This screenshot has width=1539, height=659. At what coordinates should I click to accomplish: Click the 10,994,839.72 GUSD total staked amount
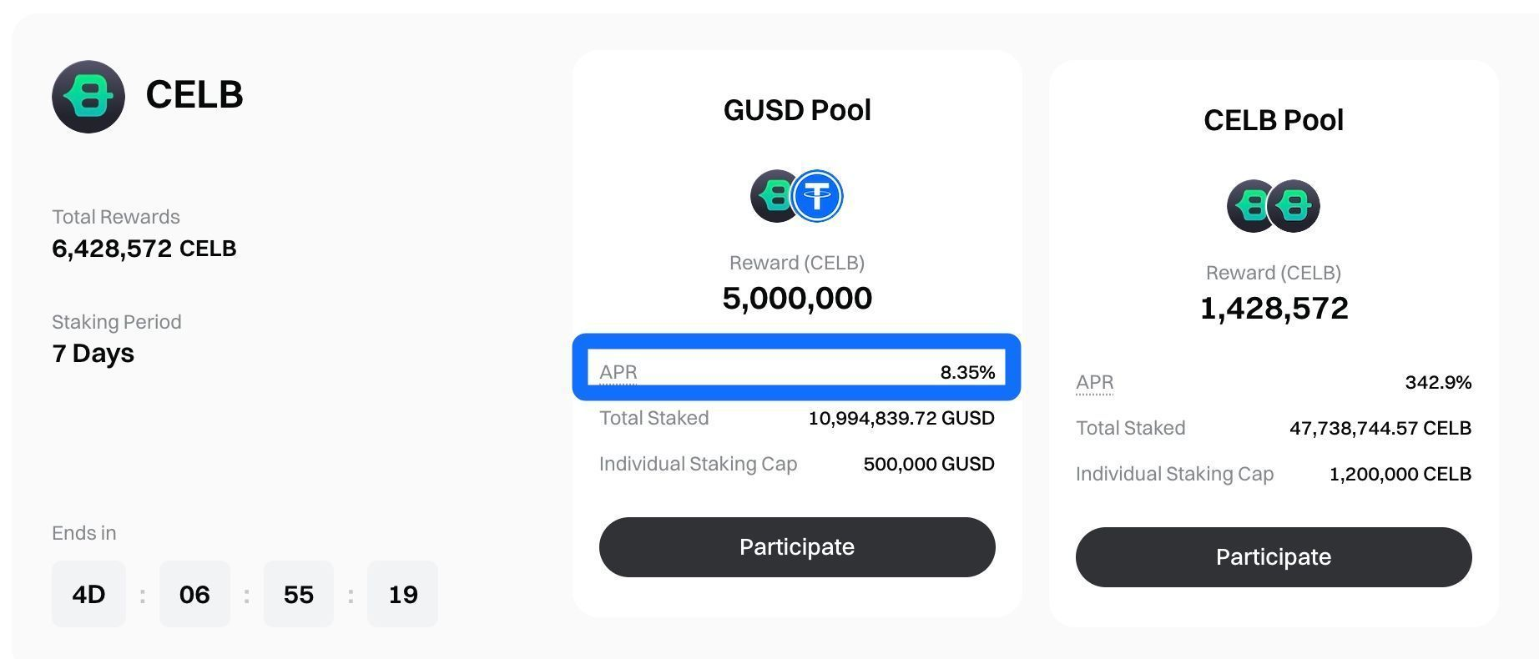[901, 418]
